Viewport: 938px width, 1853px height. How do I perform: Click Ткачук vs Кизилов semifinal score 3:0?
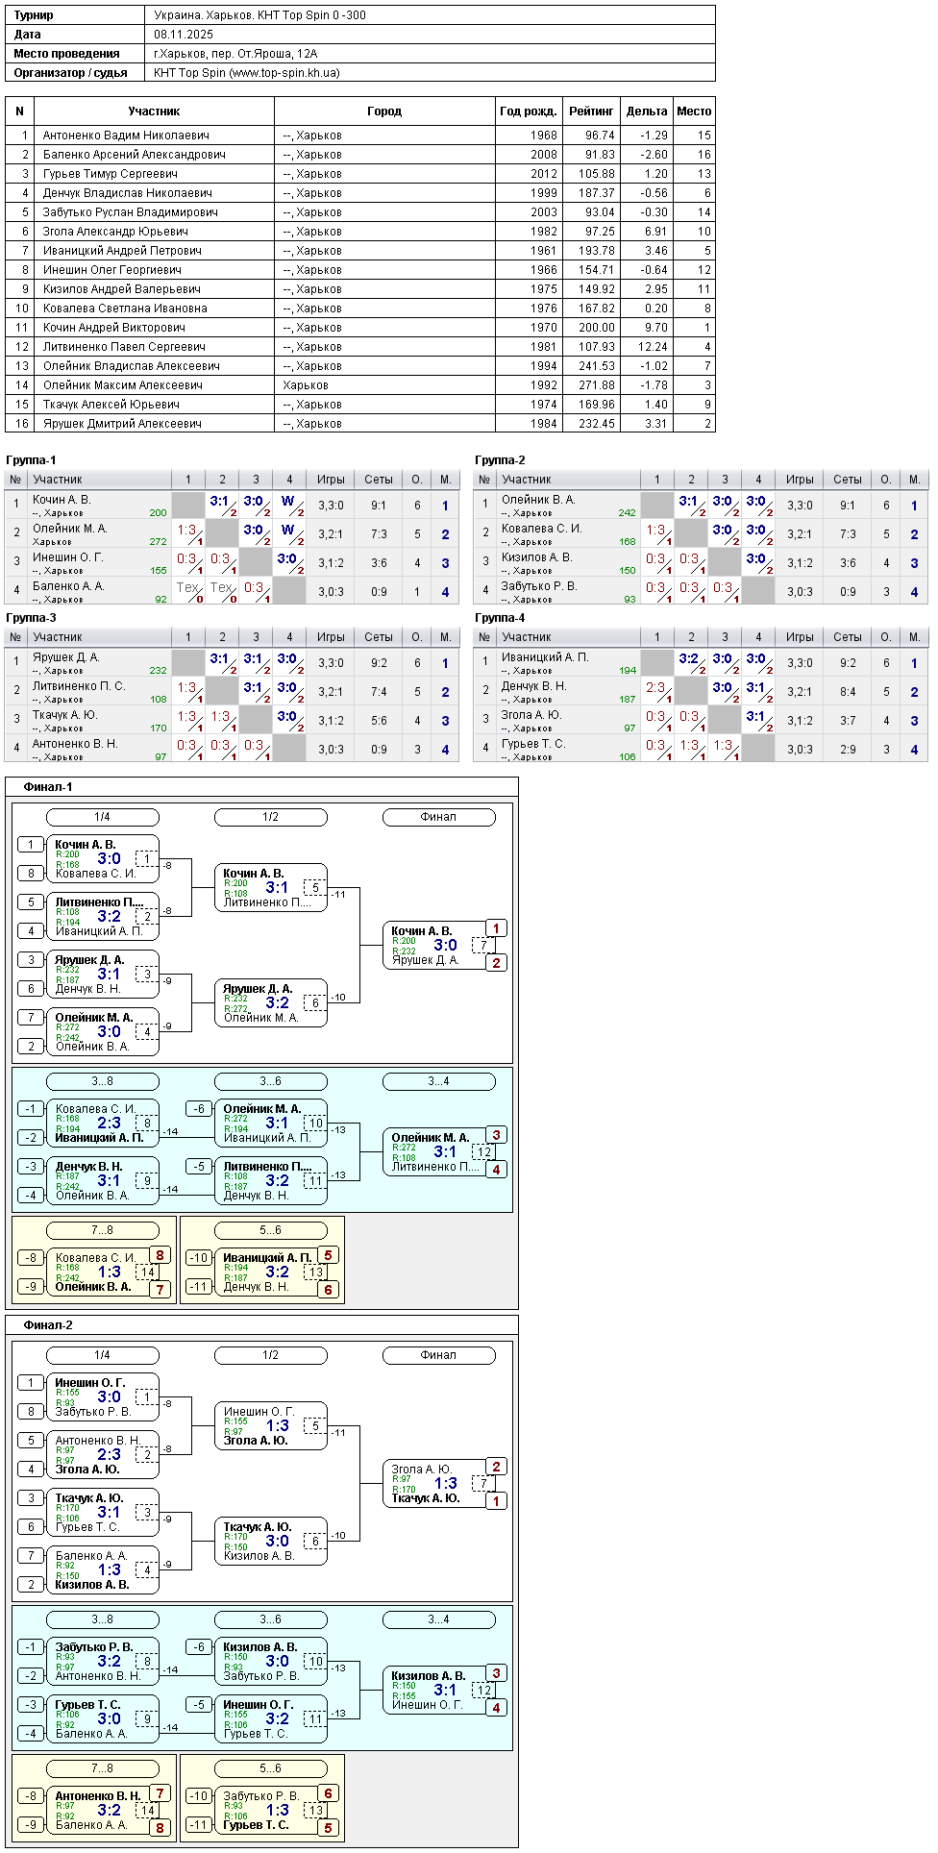(x=277, y=1542)
